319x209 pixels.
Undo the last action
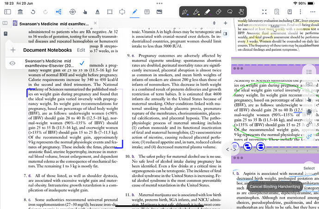(x=33, y=12)
